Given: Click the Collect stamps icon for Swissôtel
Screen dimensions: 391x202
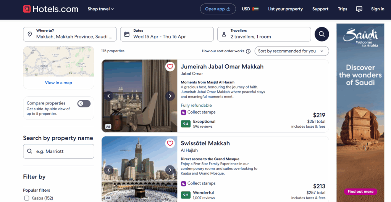Looking at the screenshot, I should pos(184,184).
